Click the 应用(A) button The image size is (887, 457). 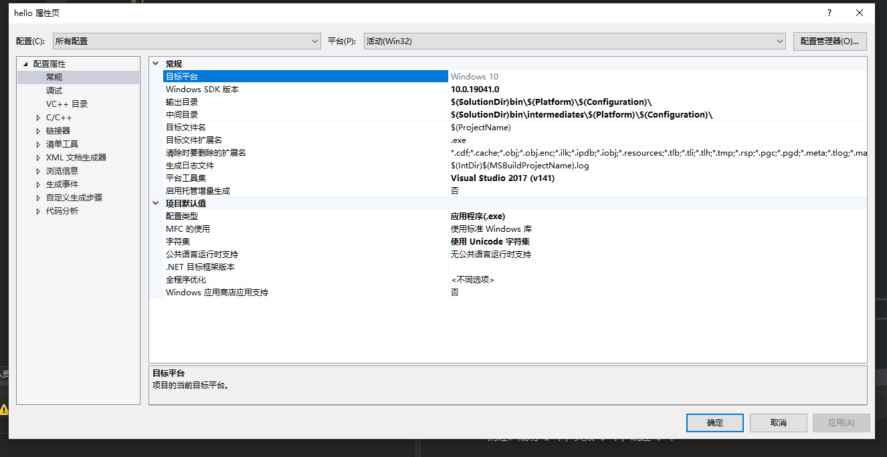coord(841,423)
